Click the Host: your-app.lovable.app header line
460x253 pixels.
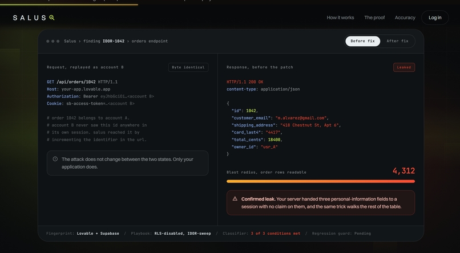tap(79, 89)
